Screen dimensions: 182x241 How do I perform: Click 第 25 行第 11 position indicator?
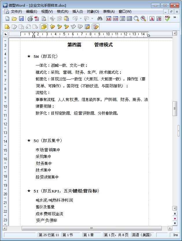pyautogui.click(x=49, y=235)
